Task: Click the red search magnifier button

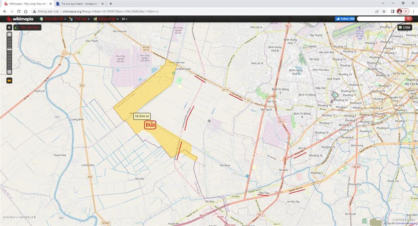Action: [x=408, y=19]
